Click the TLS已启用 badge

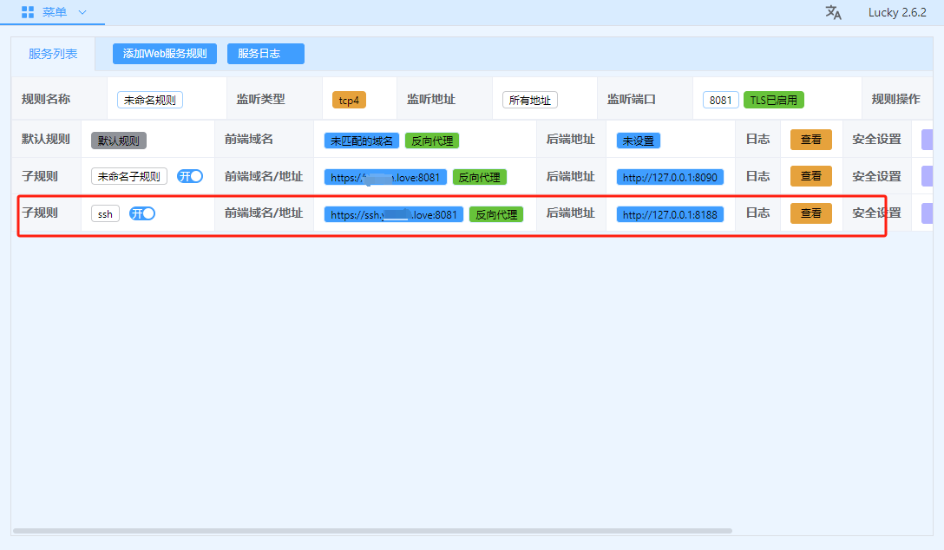tap(774, 100)
